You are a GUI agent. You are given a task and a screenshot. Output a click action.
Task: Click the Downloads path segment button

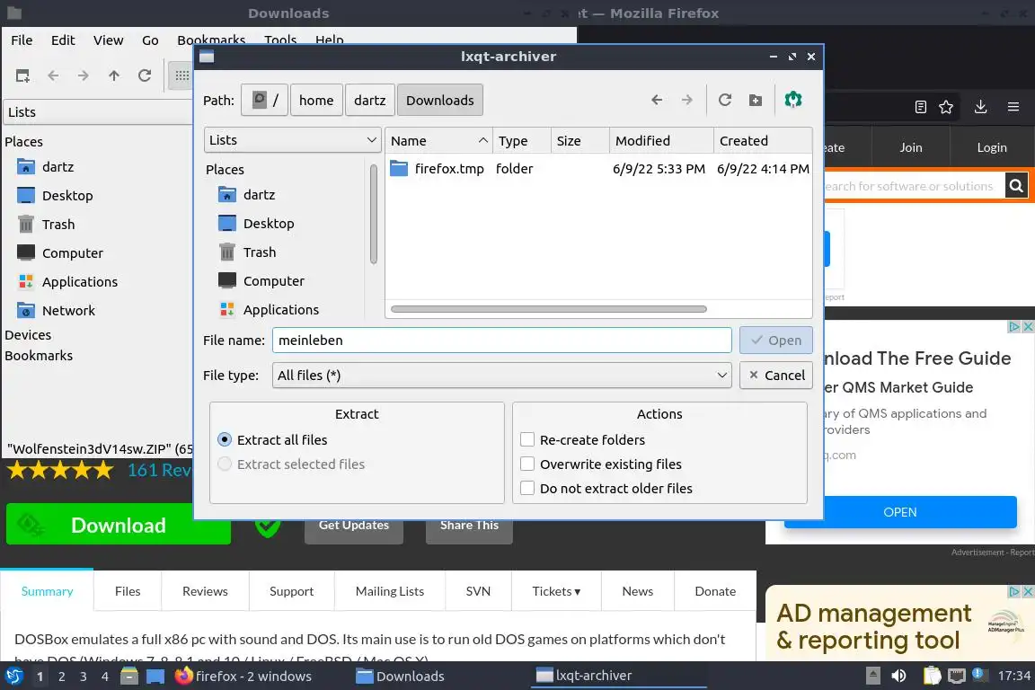pyautogui.click(x=439, y=101)
